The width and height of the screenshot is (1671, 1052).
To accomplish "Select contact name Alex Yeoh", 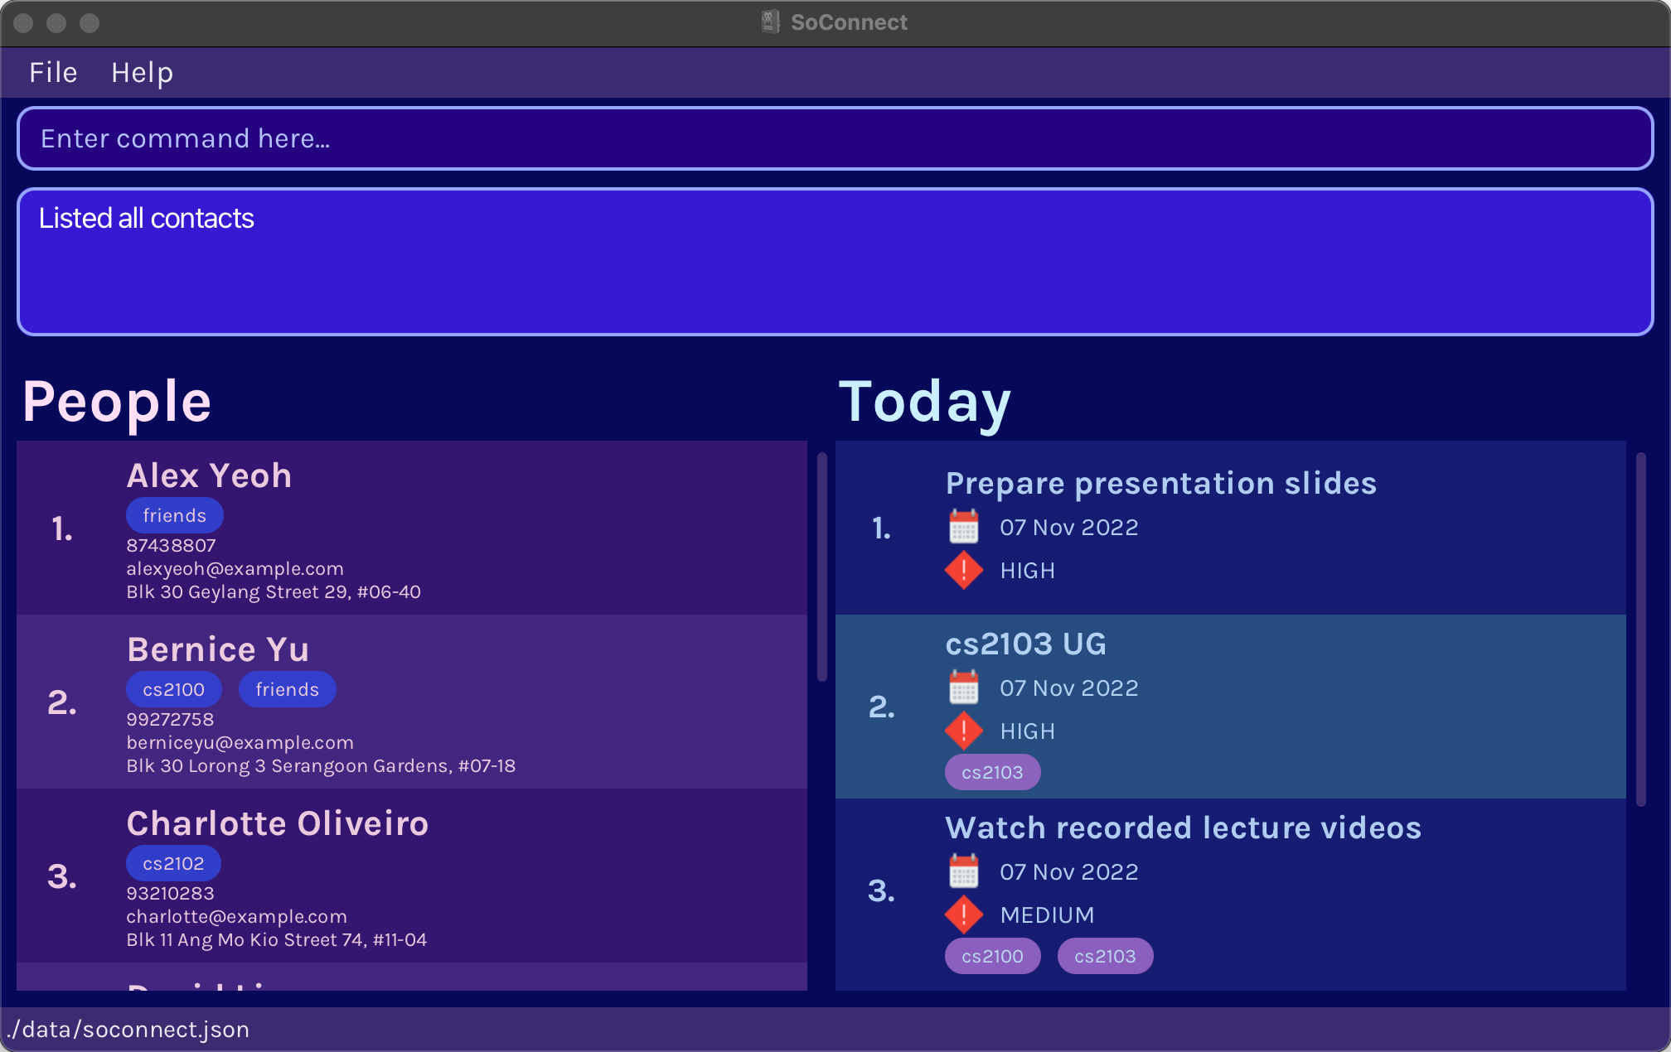I will [209, 475].
